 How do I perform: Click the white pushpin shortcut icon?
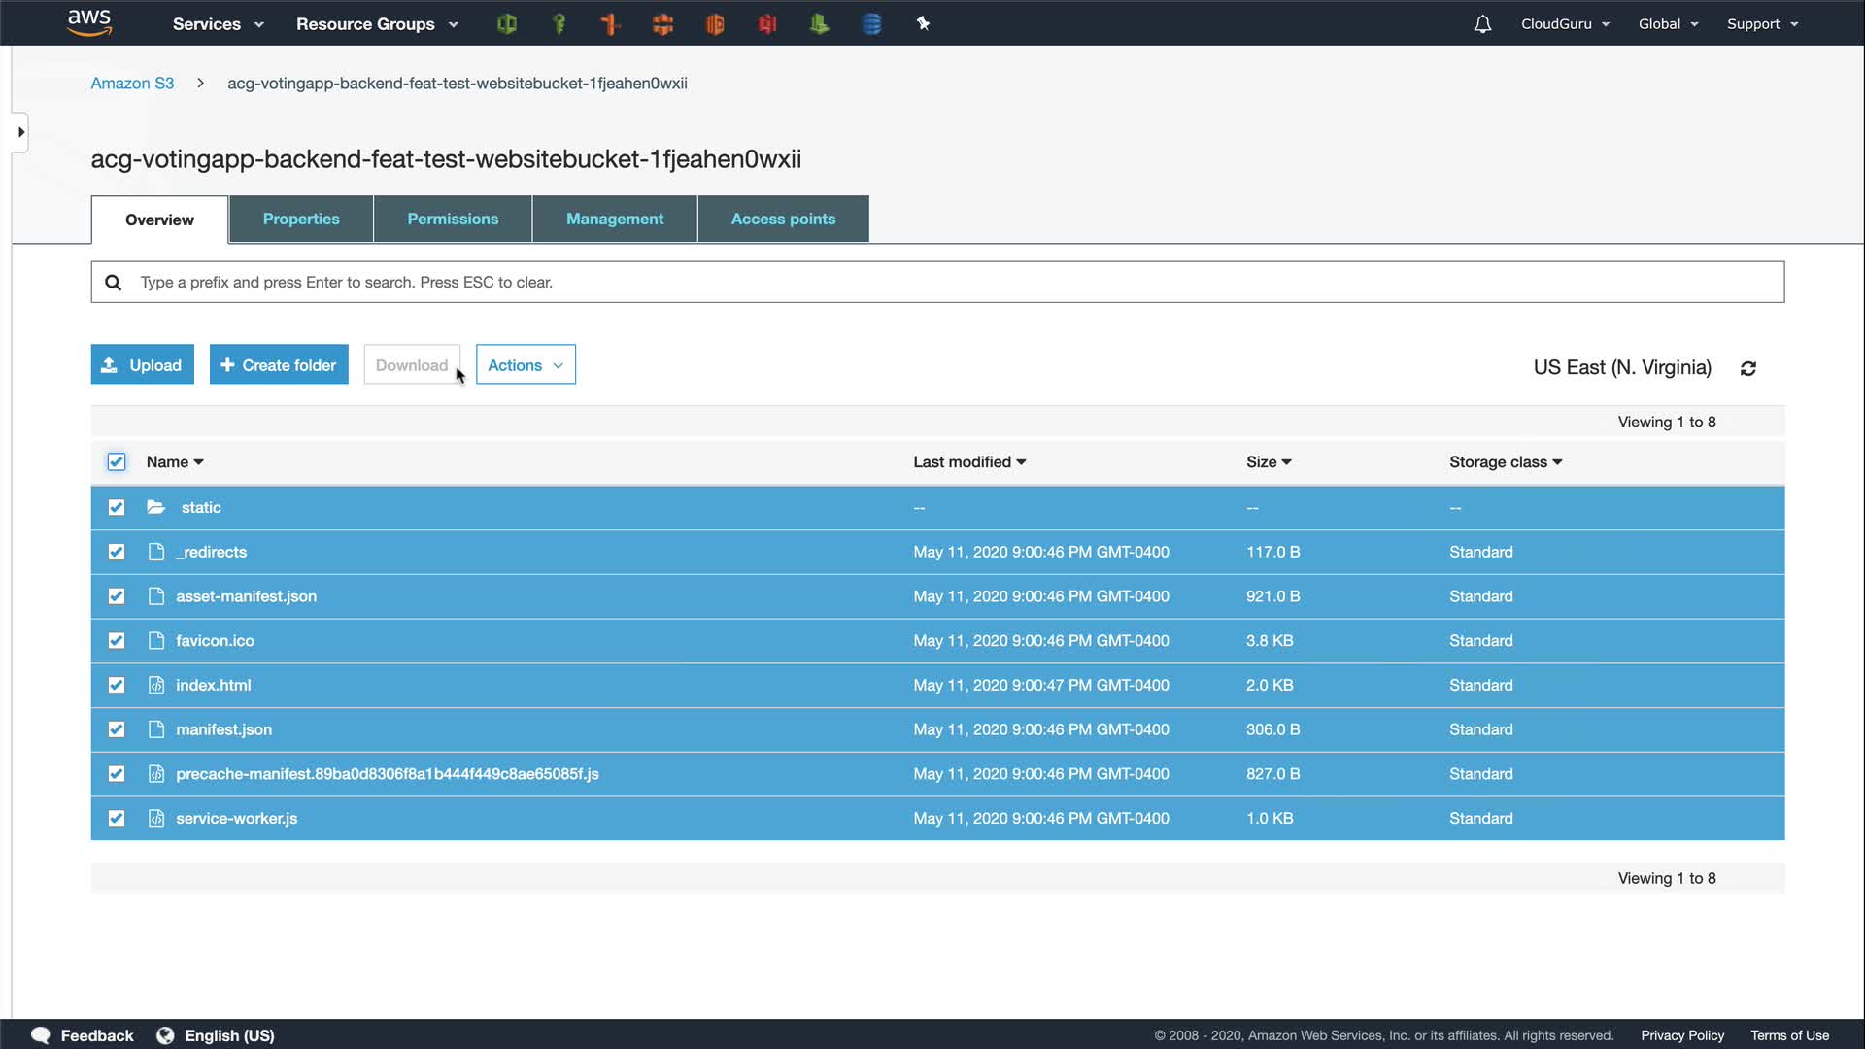(923, 24)
